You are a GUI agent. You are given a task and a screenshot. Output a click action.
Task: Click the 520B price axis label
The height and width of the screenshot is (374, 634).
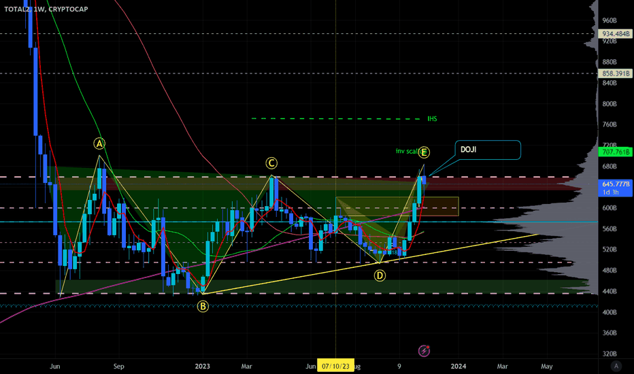pos(610,250)
